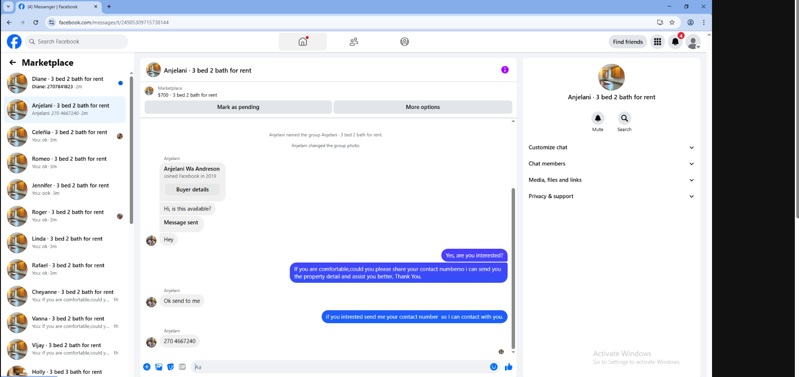Open Jennifer 3 bed 2 bath chat
Screen dimensions: 799x377
(65, 189)
